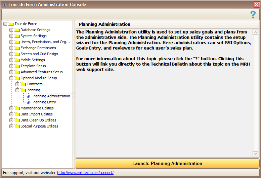Viewport: 261px width, 178px height.
Task: Expand the Advanced Features Setup node
Action: (11, 72)
